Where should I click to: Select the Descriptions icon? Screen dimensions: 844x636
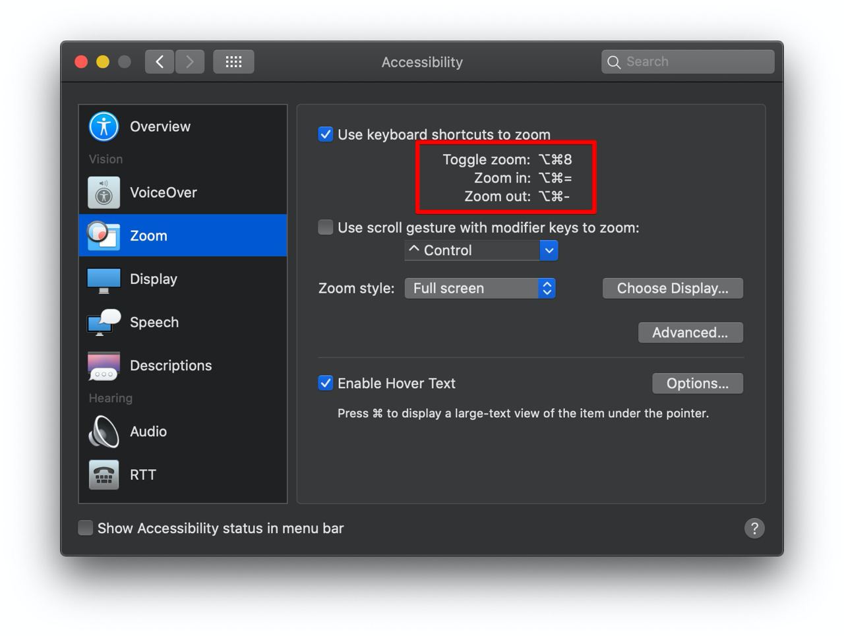[x=104, y=366]
